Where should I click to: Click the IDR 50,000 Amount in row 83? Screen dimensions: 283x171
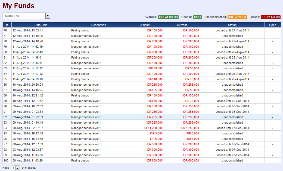click(156, 68)
